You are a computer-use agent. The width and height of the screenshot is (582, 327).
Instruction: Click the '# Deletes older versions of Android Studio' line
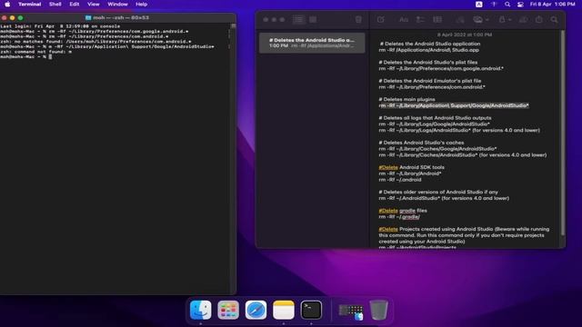coord(438,192)
